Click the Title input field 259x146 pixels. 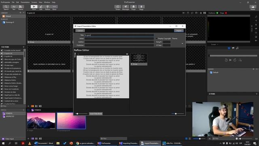[x=119, y=35]
